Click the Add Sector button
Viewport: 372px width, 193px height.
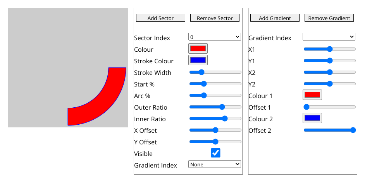tap(160, 18)
